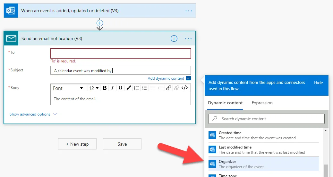Click into the To field
This screenshot has height=177, width=333.
click(121, 53)
